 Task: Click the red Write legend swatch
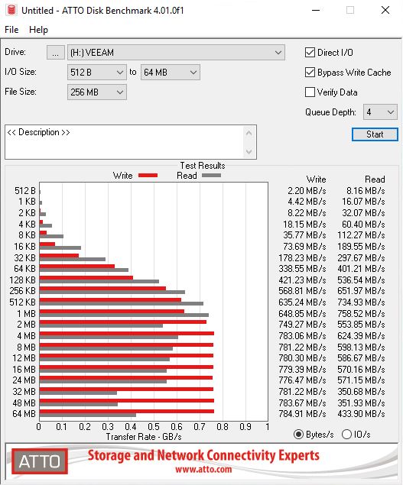tap(148, 176)
